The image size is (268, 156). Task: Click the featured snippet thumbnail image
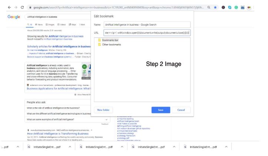pos(86,72)
